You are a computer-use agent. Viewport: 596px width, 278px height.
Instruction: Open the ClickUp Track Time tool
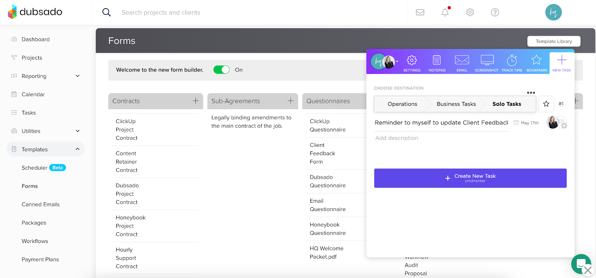coord(512,63)
